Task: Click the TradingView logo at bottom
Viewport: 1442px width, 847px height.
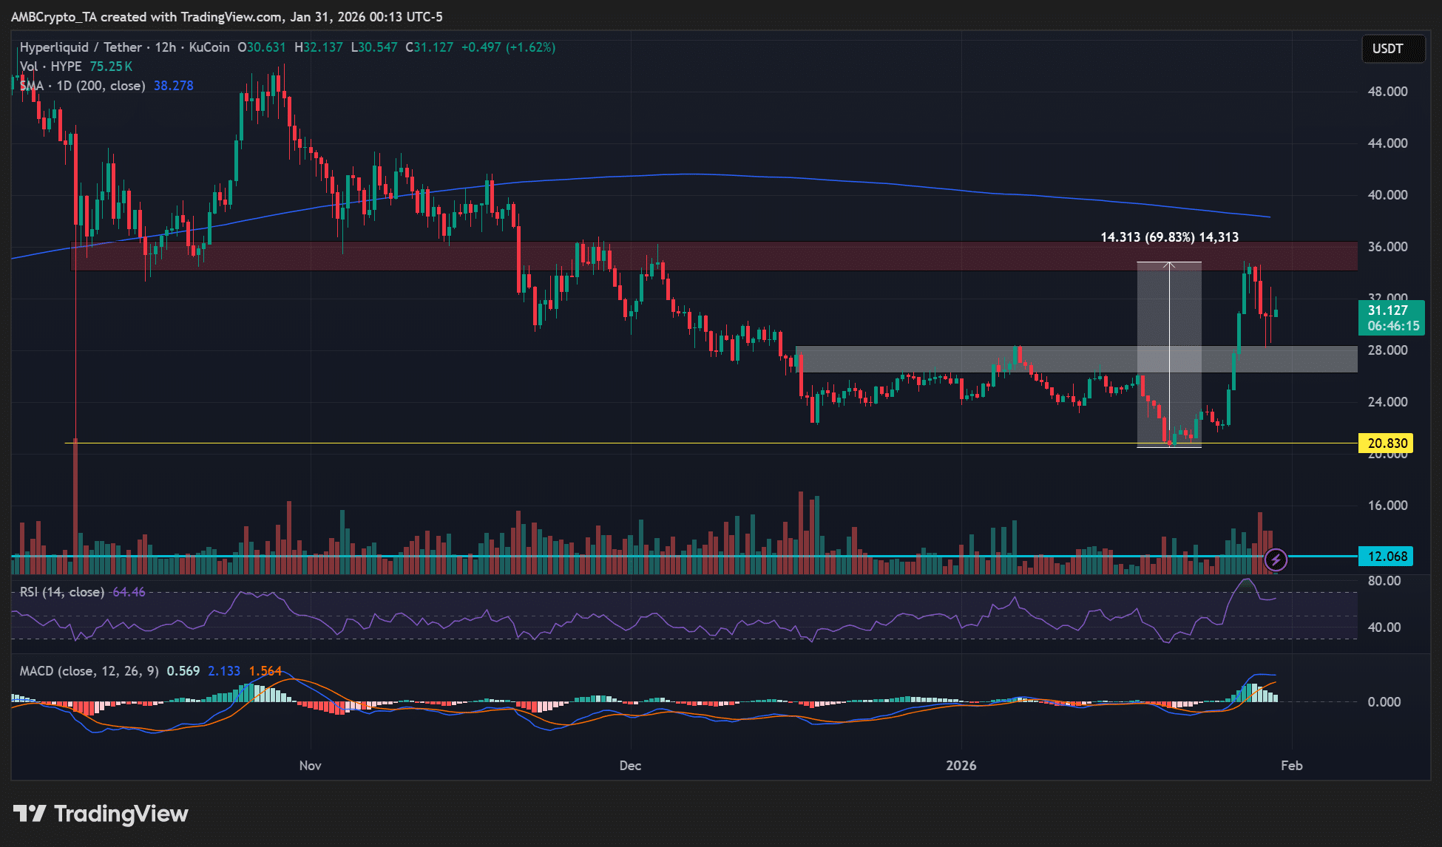Action: (101, 814)
